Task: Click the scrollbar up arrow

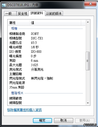Action: (x=88, y=22)
